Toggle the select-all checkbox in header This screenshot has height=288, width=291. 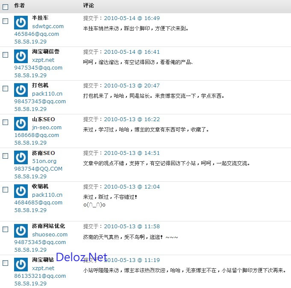click(6, 7)
